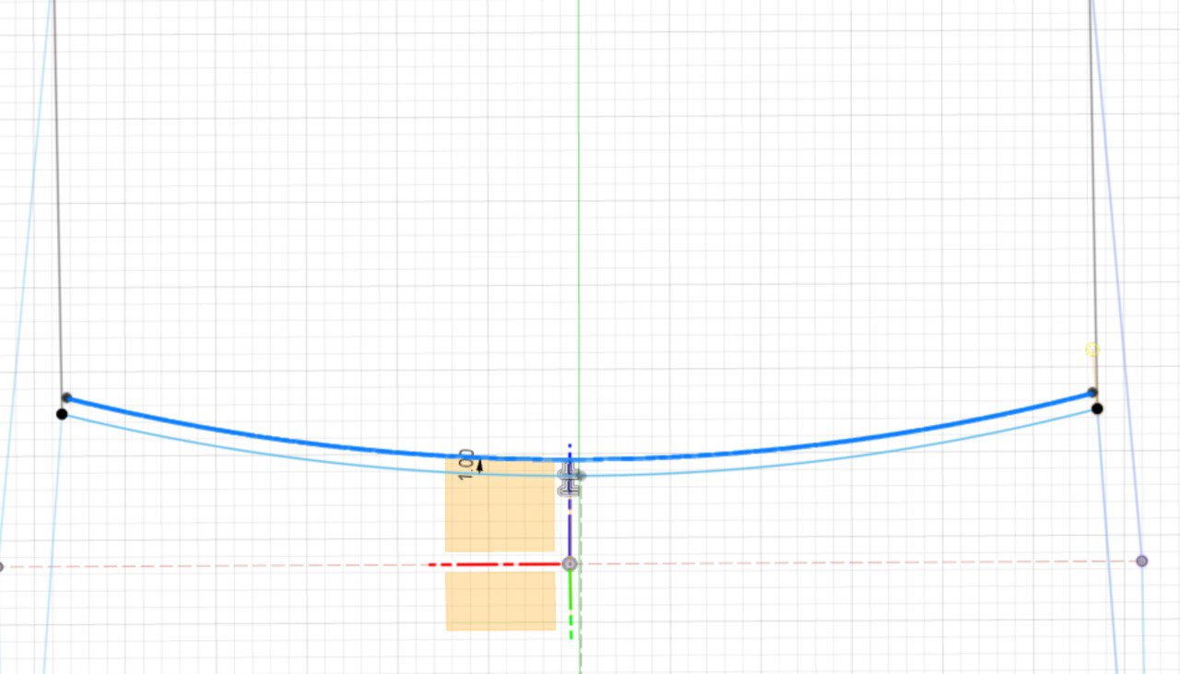Select the right endpoint of the thick blue arc

pyautogui.click(x=1092, y=393)
